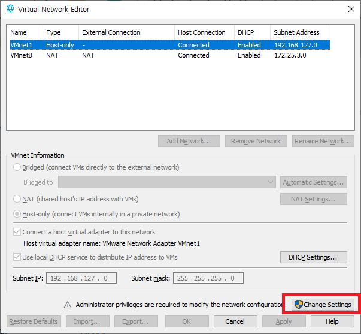Screen dimensions: 361x334
Task: Click the Apply button
Action: (x=284, y=321)
